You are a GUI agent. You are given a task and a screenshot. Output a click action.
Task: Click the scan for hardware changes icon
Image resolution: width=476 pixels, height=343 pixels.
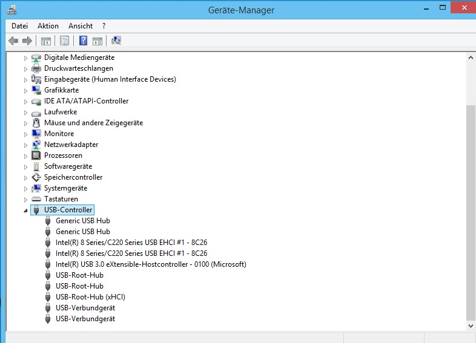pyautogui.click(x=116, y=41)
